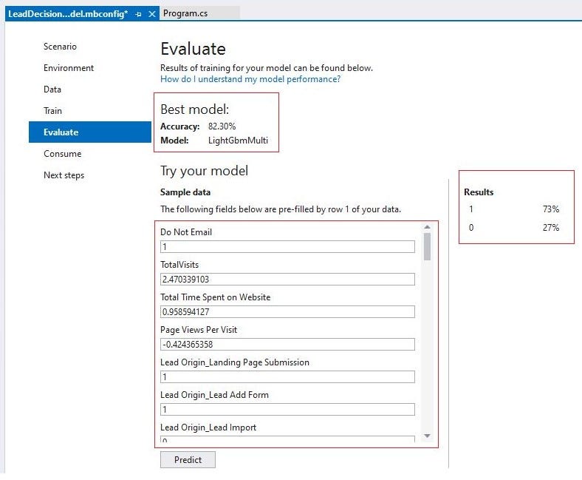The height and width of the screenshot is (480, 582).
Task: Select the 82.30% accuracy value
Action: click(x=222, y=126)
